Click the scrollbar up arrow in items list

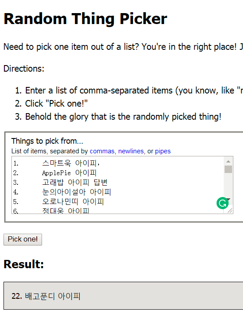pyautogui.click(x=228, y=161)
